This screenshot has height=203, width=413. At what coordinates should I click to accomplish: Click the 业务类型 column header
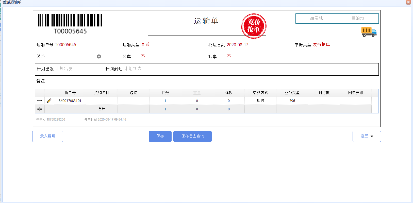[x=292, y=93]
